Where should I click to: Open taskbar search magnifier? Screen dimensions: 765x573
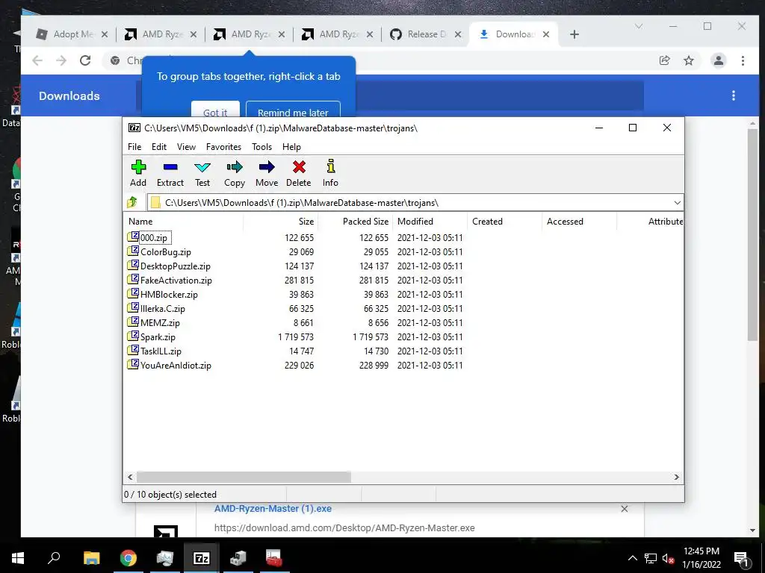(x=54, y=557)
